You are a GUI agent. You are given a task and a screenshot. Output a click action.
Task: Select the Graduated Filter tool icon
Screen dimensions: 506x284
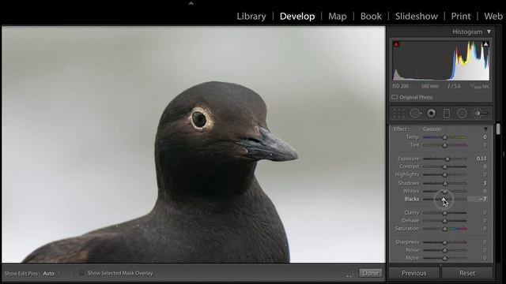[x=446, y=114]
